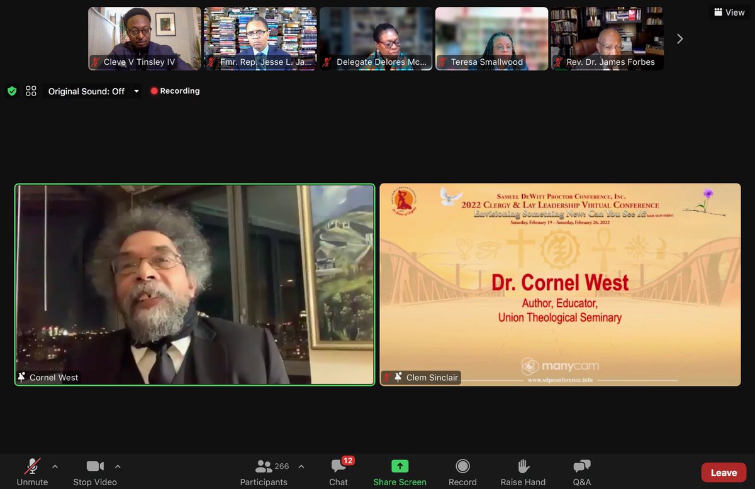Select Teresa Smallwood video thumbnail
The width and height of the screenshot is (755, 489).
click(491, 38)
